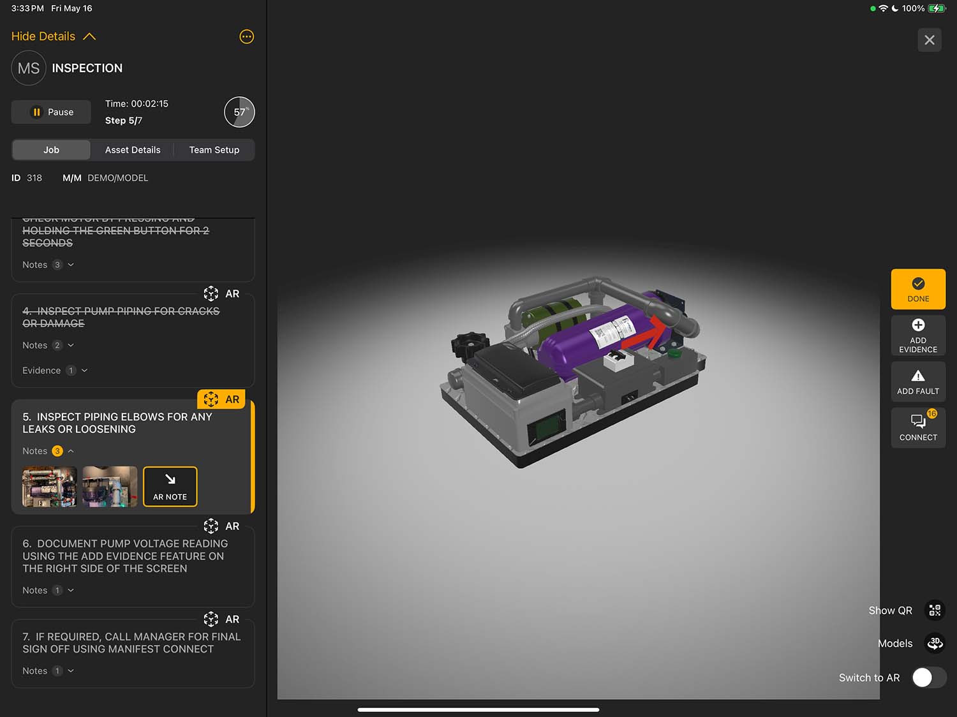Tap the 57% progress circle
957x717 pixels.
pos(239,112)
